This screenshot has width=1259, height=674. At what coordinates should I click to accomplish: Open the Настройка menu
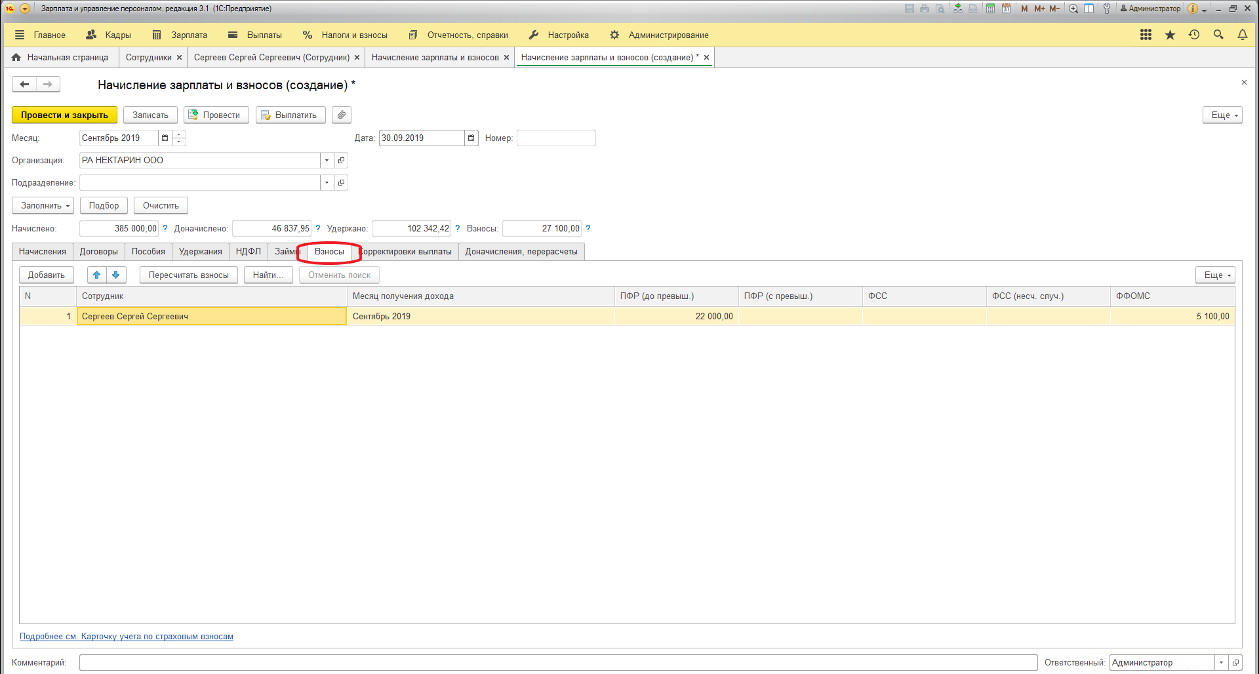point(559,35)
